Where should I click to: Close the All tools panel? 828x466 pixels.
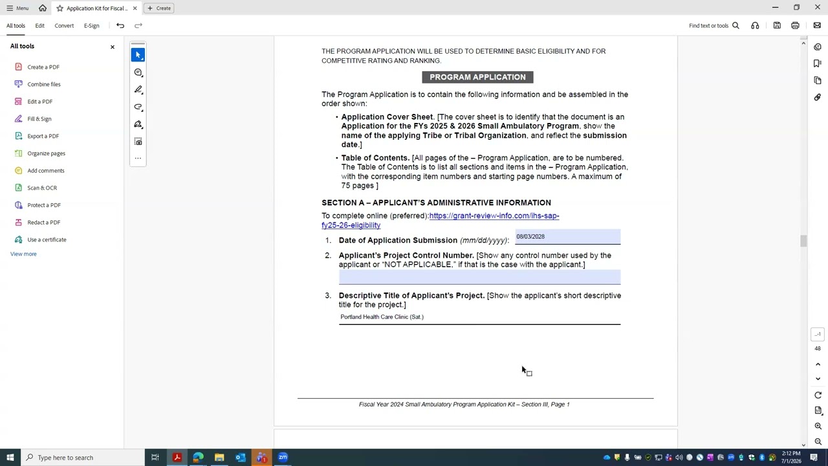click(x=112, y=47)
